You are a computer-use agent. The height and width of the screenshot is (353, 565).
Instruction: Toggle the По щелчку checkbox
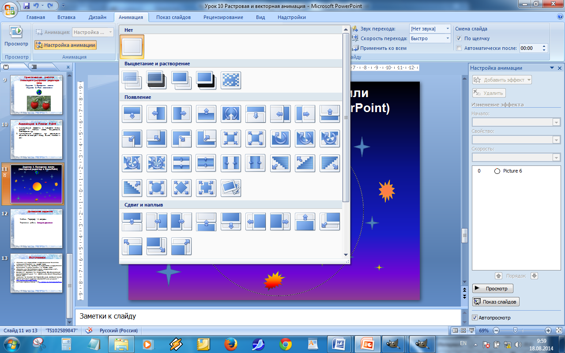click(459, 38)
